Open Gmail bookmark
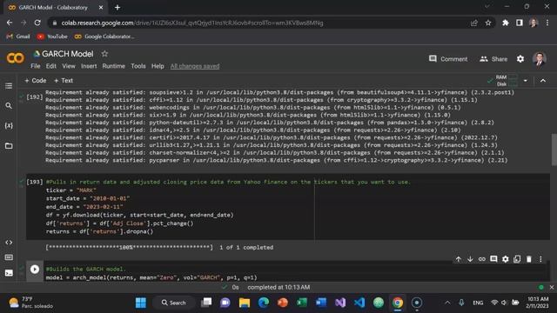 coord(18,37)
